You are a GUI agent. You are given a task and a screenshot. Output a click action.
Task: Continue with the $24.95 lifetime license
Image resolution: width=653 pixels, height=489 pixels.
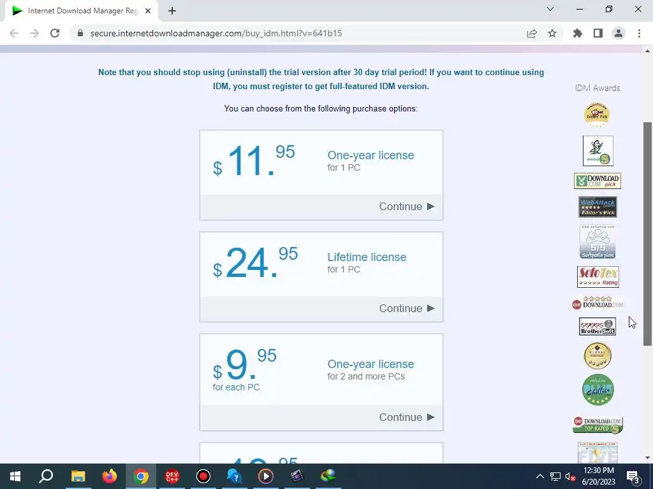click(x=407, y=309)
